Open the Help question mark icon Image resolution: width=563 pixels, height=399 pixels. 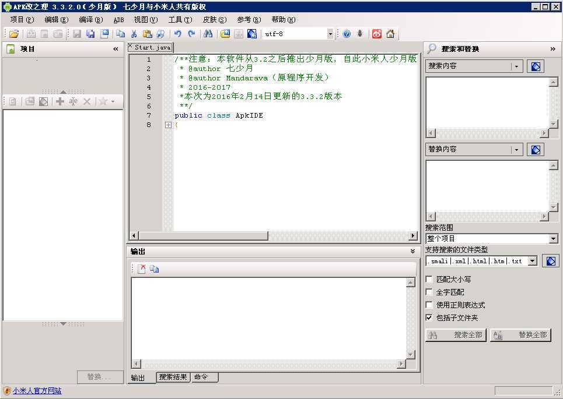point(346,33)
